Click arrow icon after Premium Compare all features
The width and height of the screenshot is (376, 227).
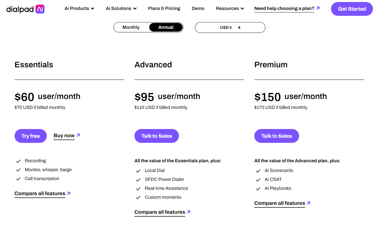click(x=309, y=203)
